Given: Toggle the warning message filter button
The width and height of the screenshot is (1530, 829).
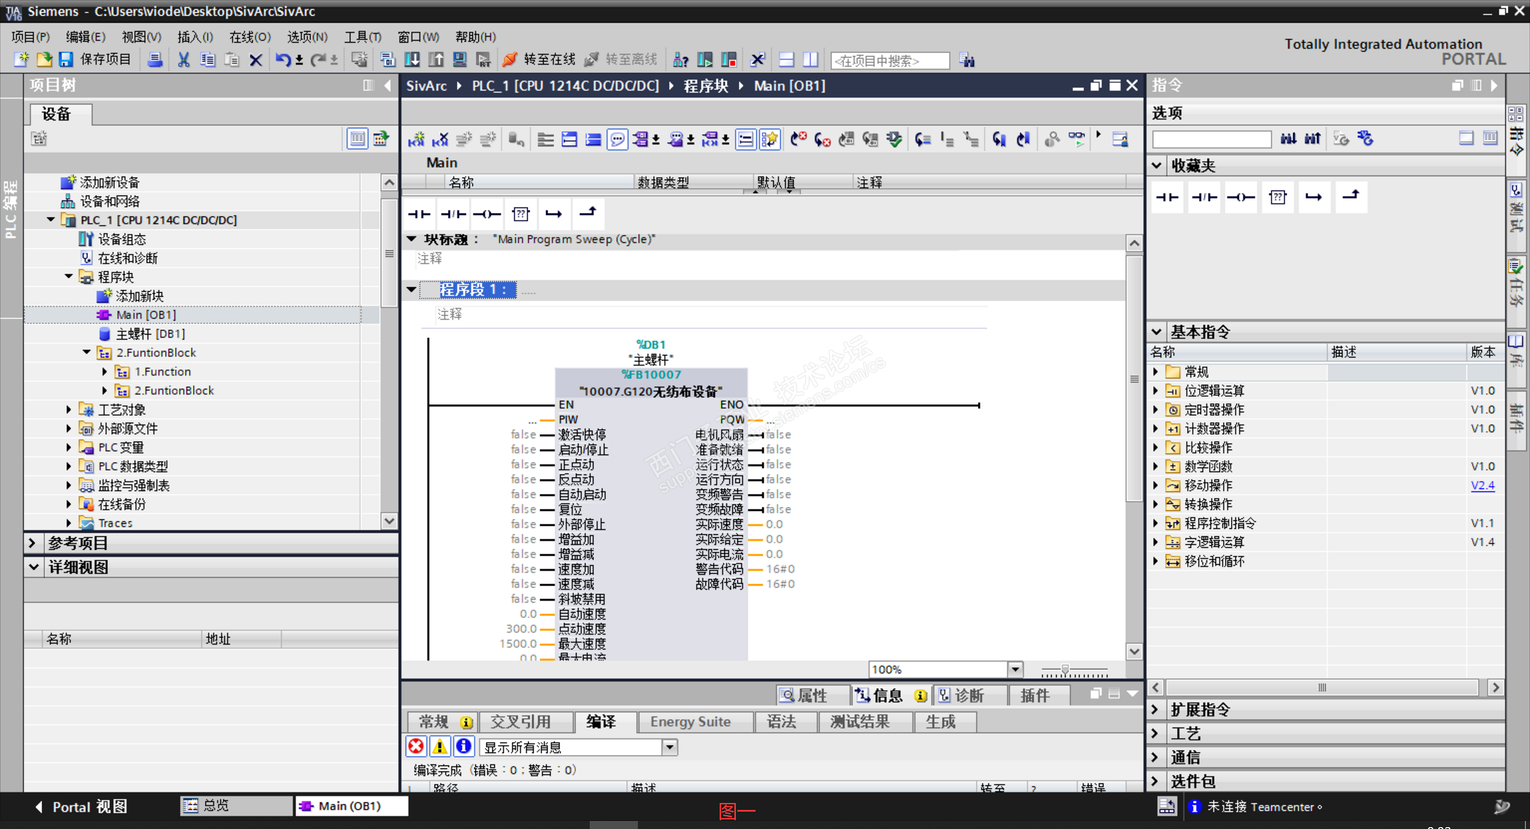Looking at the screenshot, I should tap(440, 747).
